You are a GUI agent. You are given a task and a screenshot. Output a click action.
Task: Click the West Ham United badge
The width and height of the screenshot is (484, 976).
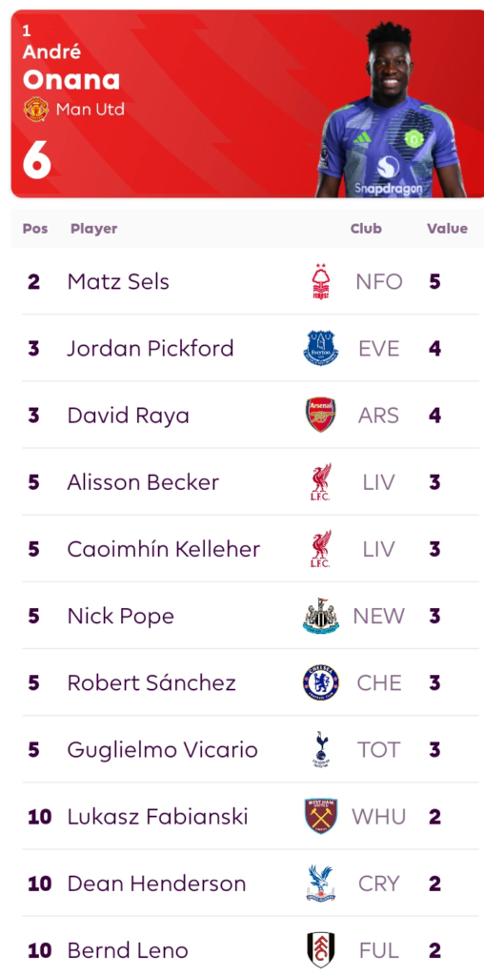pyautogui.click(x=321, y=816)
